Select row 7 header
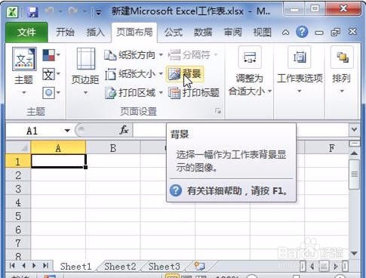Viewport: 366px width, 278px height. pos(18,243)
